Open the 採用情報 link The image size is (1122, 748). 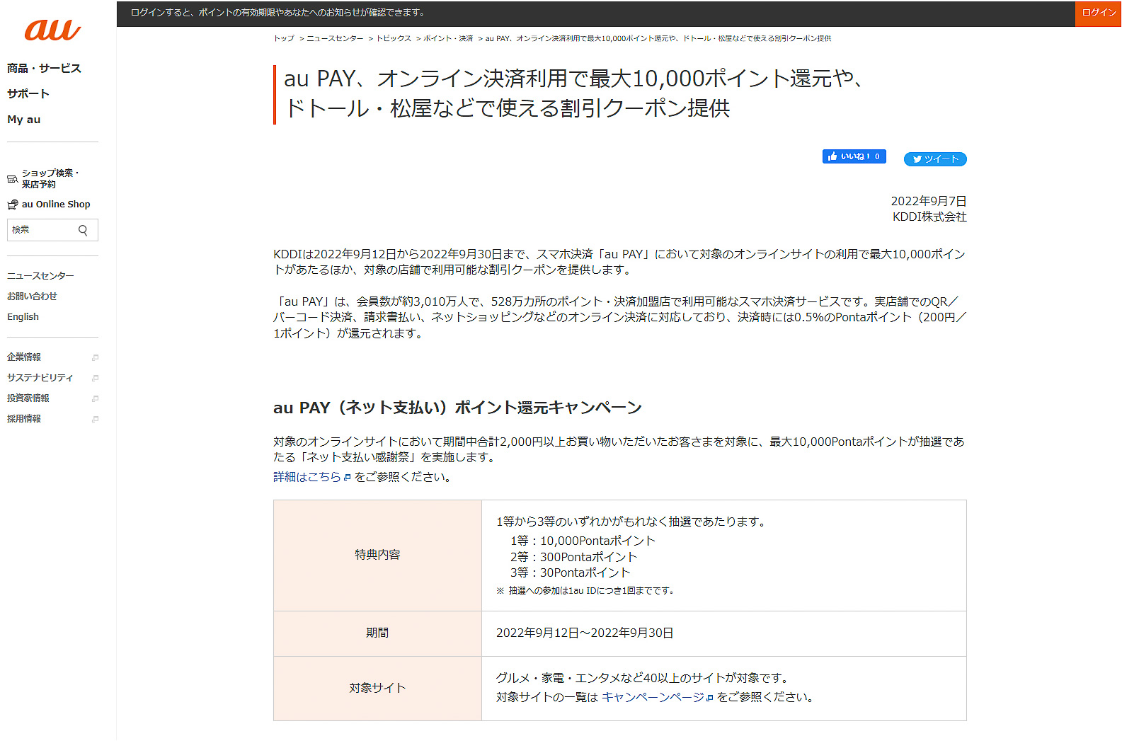[x=24, y=419]
